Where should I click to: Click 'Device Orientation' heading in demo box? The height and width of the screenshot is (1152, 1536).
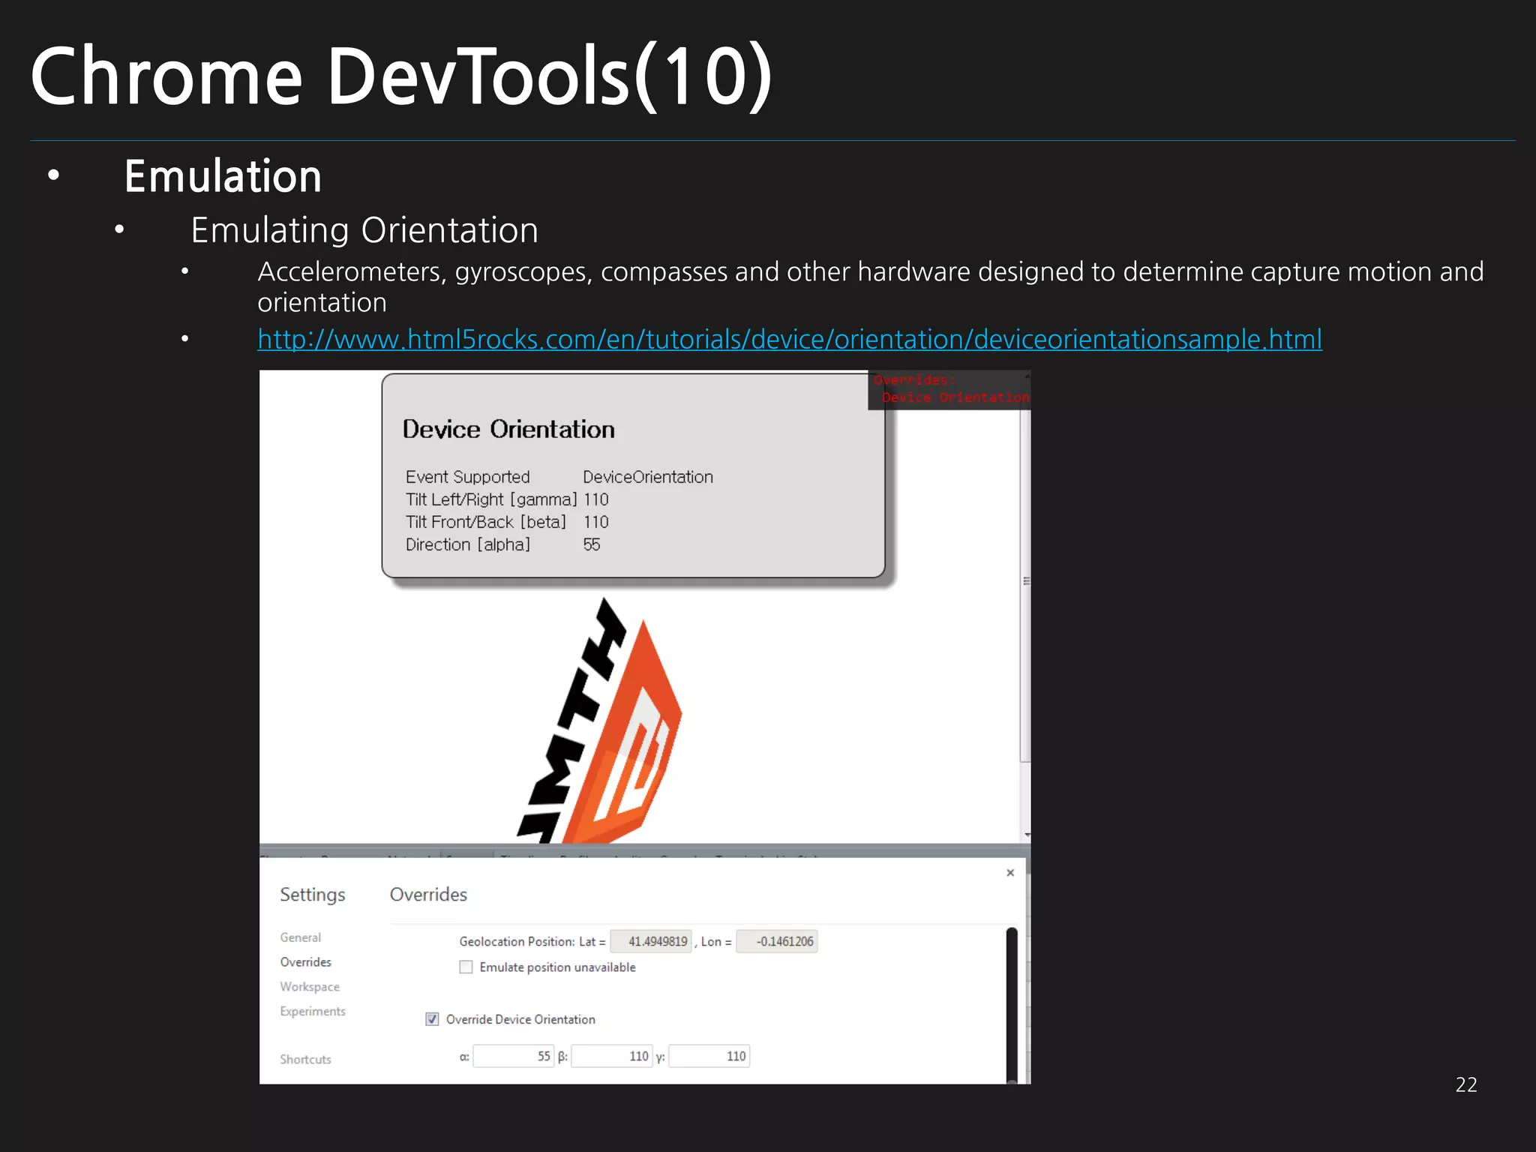[x=508, y=430]
